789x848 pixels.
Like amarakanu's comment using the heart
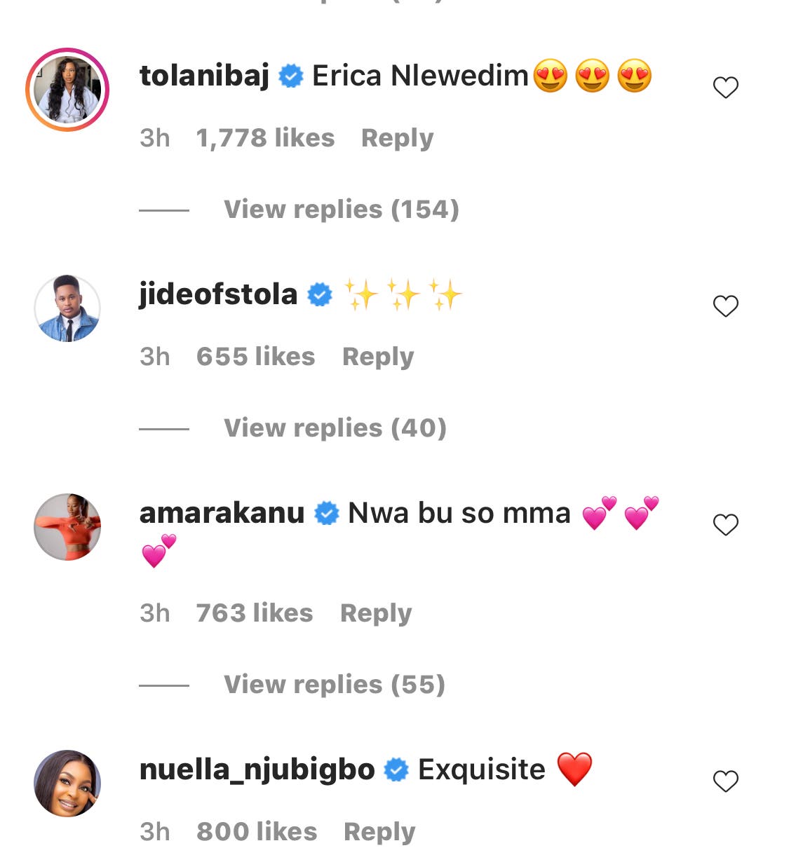pos(725,525)
